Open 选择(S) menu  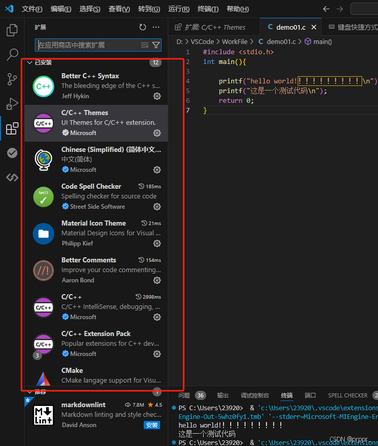coord(90,9)
